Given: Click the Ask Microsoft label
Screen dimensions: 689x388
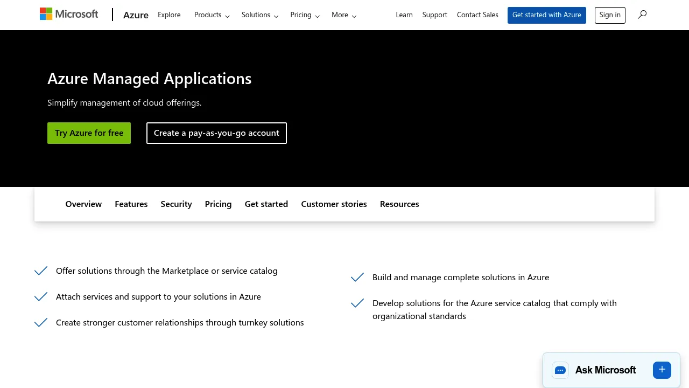Looking at the screenshot, I should [x=606, y=370].
